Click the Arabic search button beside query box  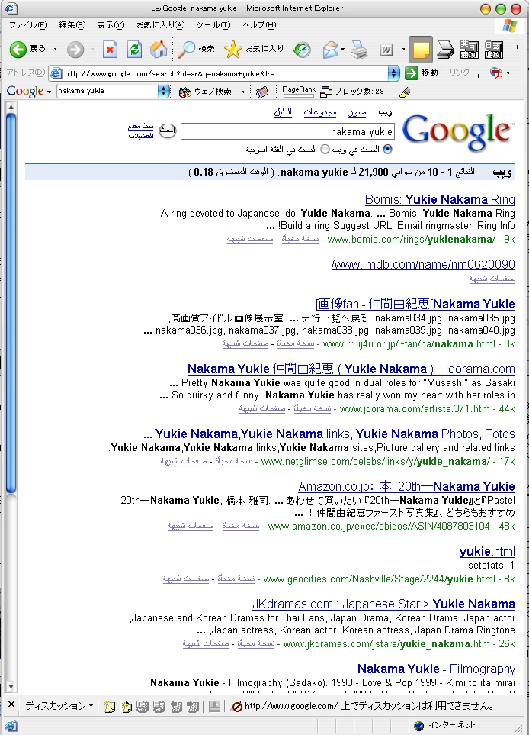coord(167,131)
